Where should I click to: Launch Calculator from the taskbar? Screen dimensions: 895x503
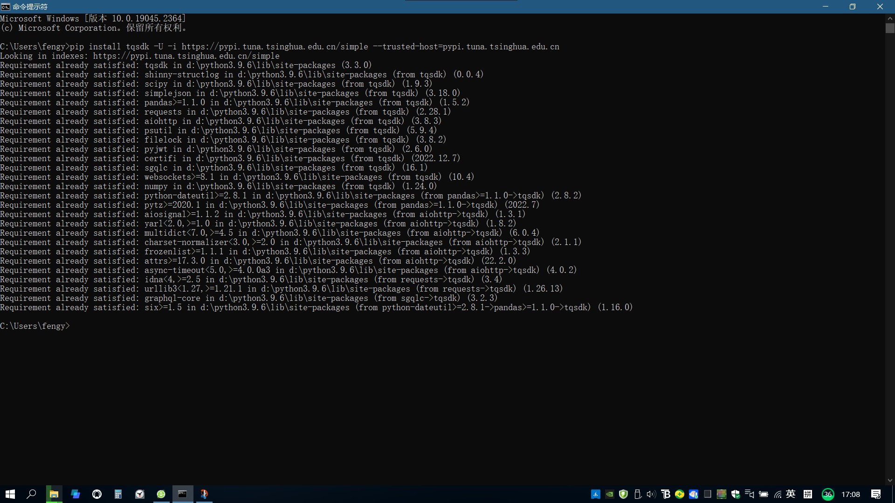(x=118, y=494)
